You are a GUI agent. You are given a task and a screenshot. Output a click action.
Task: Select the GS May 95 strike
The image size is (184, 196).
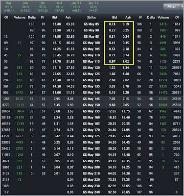tap(92, 37)
